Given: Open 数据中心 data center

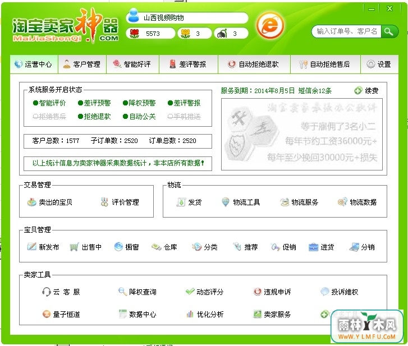Looking at the screenshot, I should (137, 314).
